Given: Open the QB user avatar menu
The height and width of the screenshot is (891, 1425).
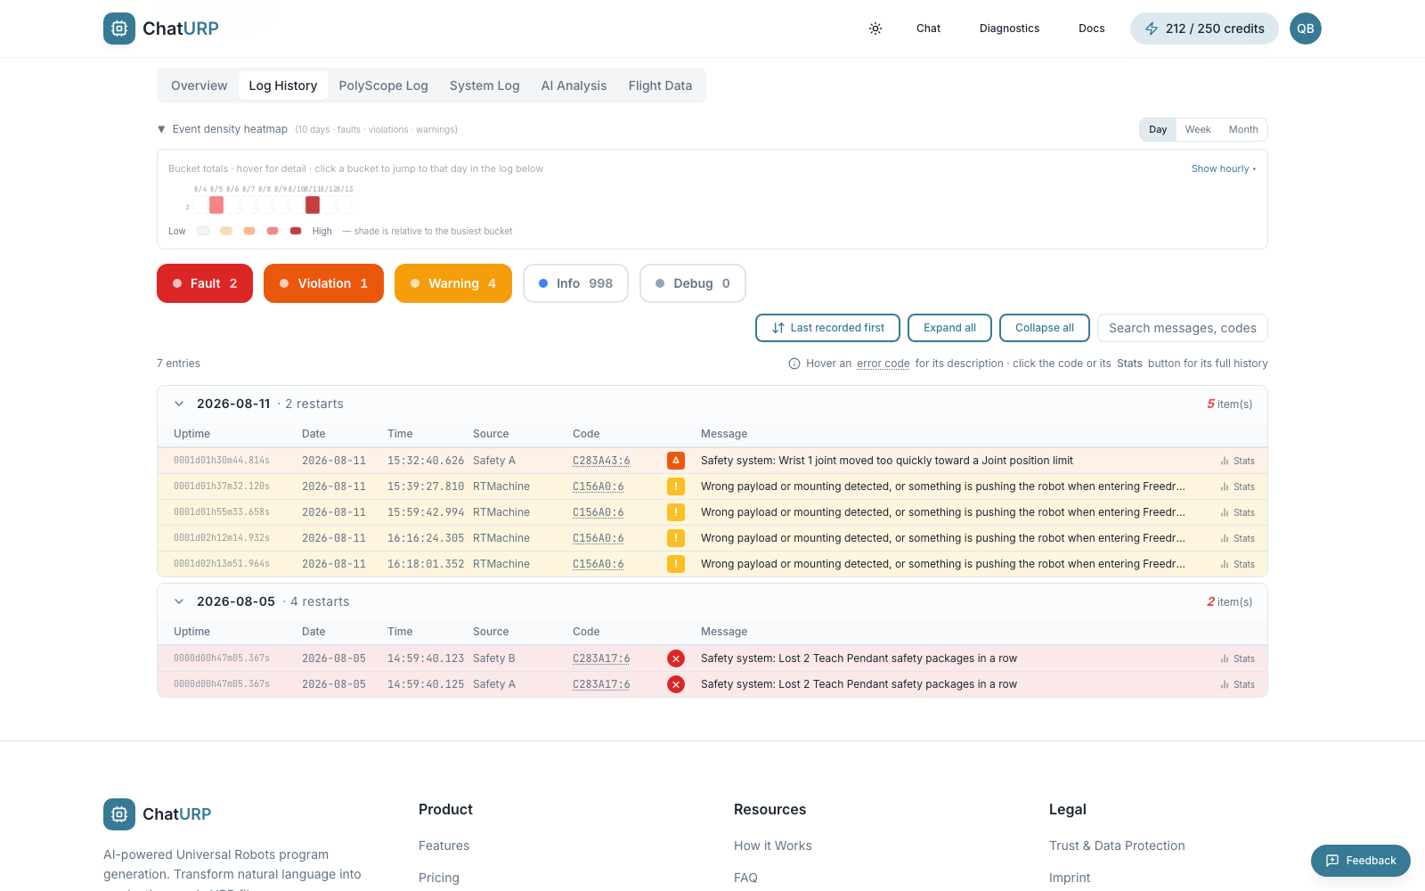Looking at the screenshot, I should point(1306,29).
